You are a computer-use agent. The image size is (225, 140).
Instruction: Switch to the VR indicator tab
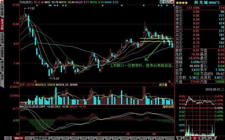click(x=108, y=138)
